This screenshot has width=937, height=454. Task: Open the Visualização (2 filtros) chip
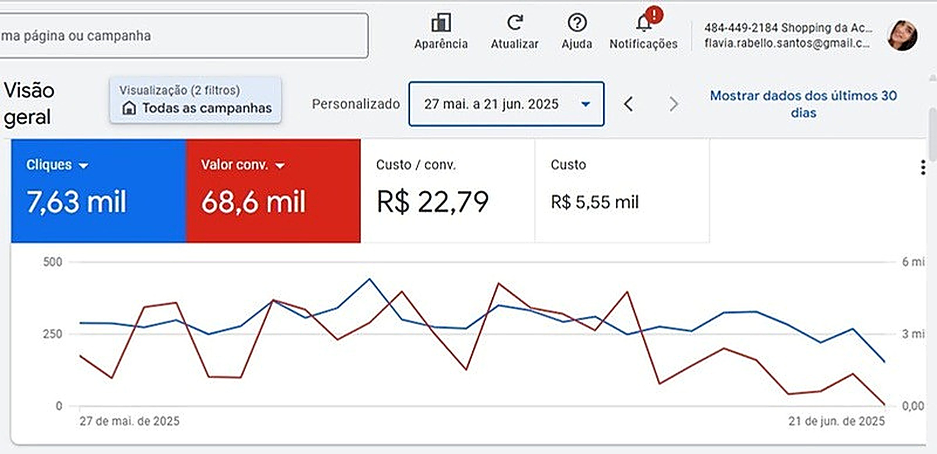click(x=196, y=100)
